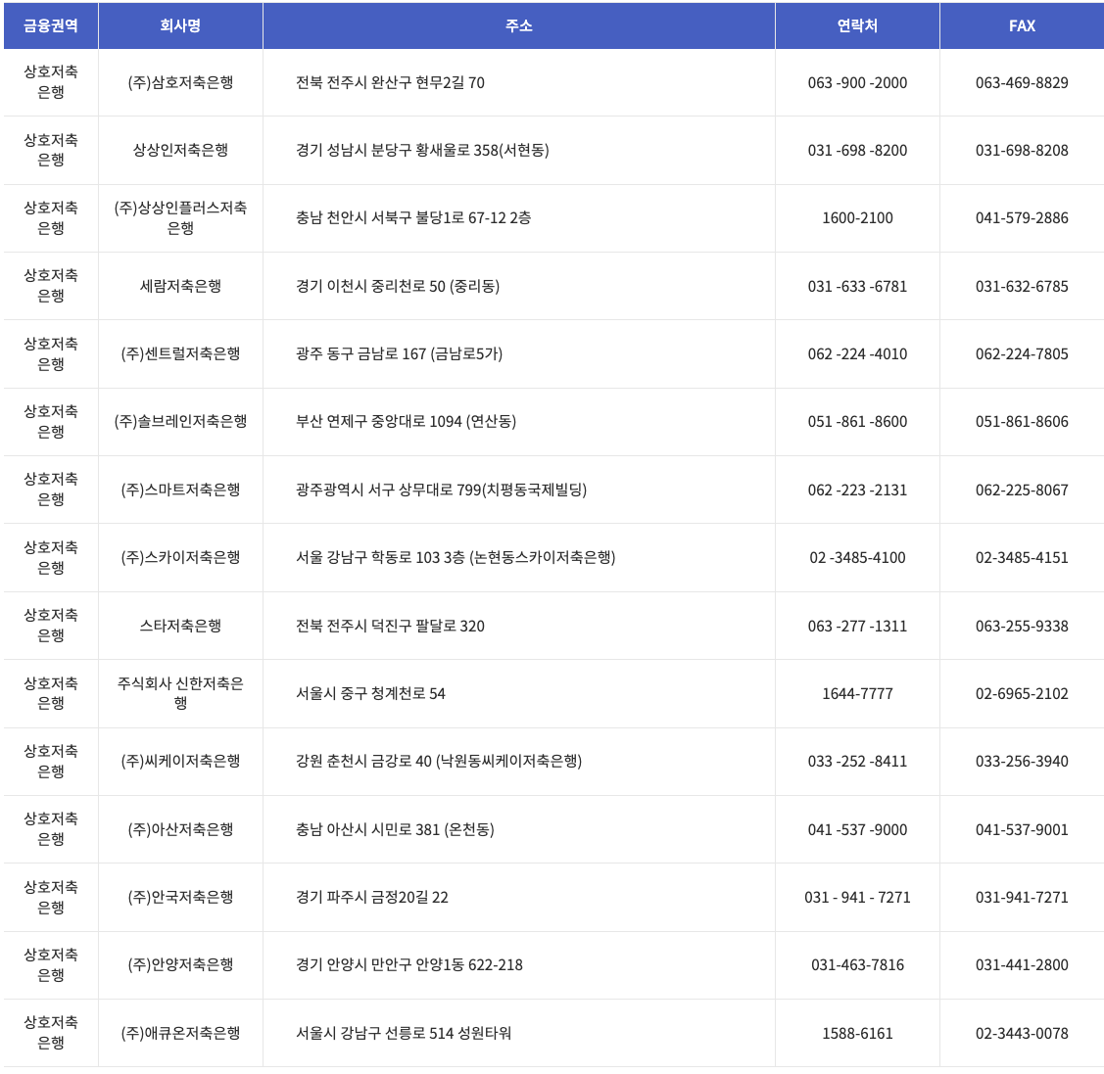
Task: Click address 강원 춘천시 금강로 40
Action: pos(363,761)
